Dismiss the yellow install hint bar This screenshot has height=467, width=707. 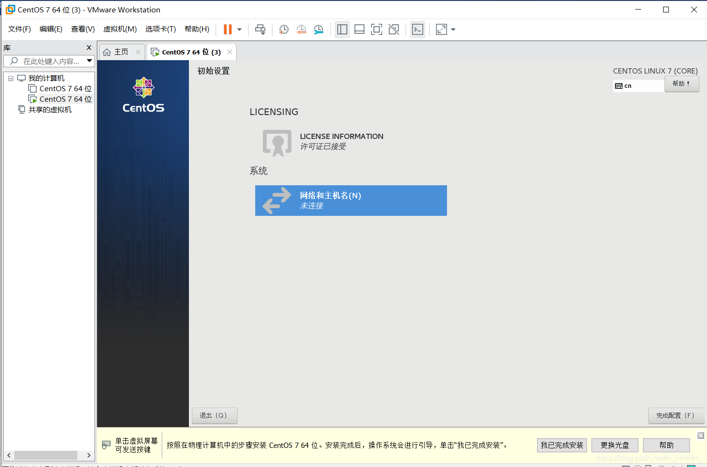701,435
